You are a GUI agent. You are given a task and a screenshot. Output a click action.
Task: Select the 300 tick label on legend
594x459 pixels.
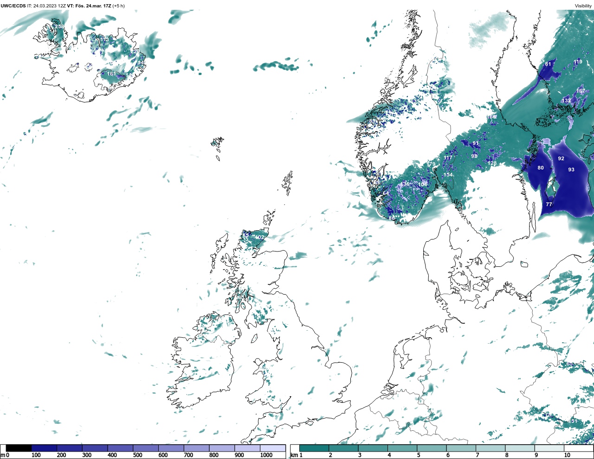86,455
